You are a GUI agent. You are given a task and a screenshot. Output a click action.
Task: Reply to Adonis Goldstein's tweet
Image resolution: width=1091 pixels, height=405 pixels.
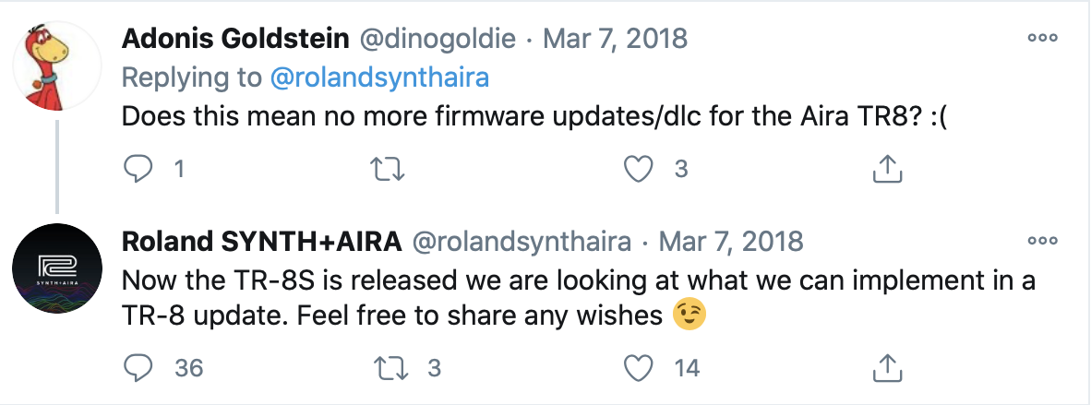(137, 167)
